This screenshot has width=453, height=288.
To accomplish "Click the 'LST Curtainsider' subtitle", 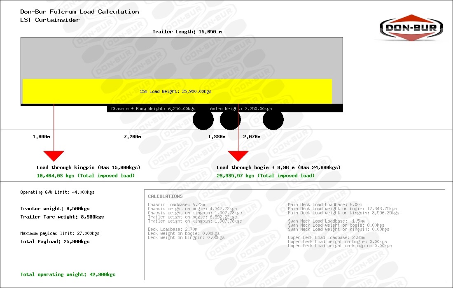I will pos(50,20).
